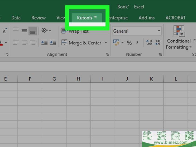Select column H header
Screen dimensions: 196x147
[x=78, y=79]
